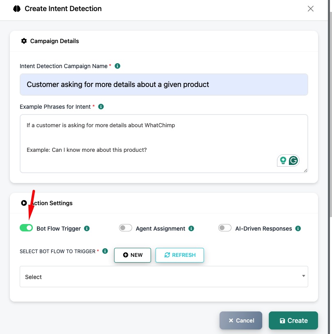Click the "Campaign Details" heading text
This screenshot has width=332, height=334.
pyautogui.click(x=55, y=41)
